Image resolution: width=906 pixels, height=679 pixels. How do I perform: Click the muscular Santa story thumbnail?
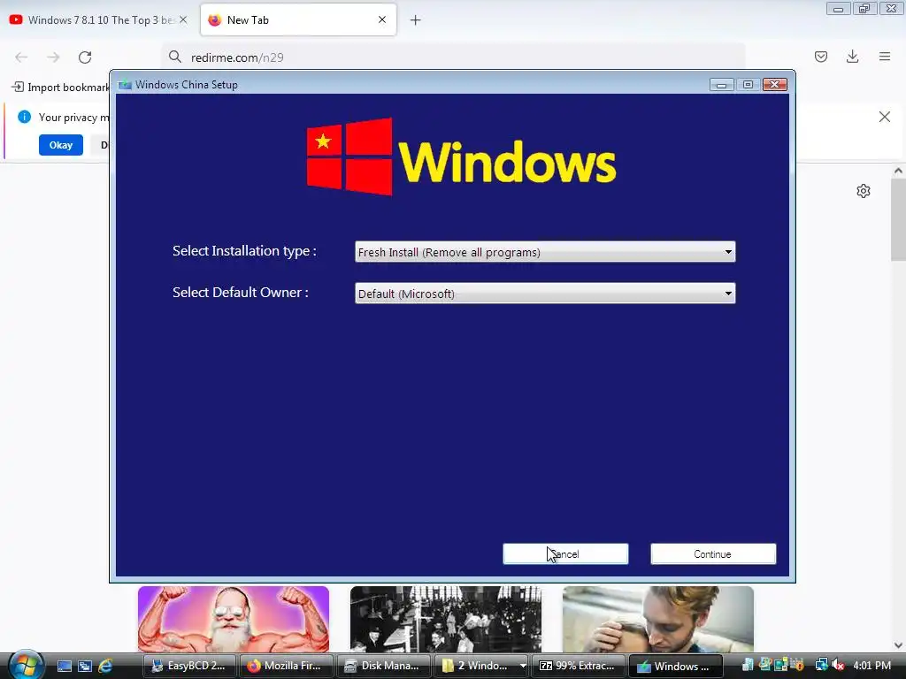click(234, 619)
